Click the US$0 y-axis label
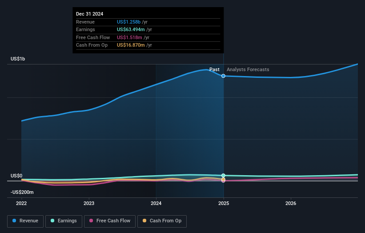This screenshot has width=365, height=233. [16, 176]
